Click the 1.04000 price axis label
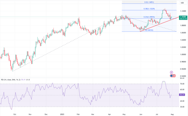Screen dimensions: 188x116 tap(183, 40)
